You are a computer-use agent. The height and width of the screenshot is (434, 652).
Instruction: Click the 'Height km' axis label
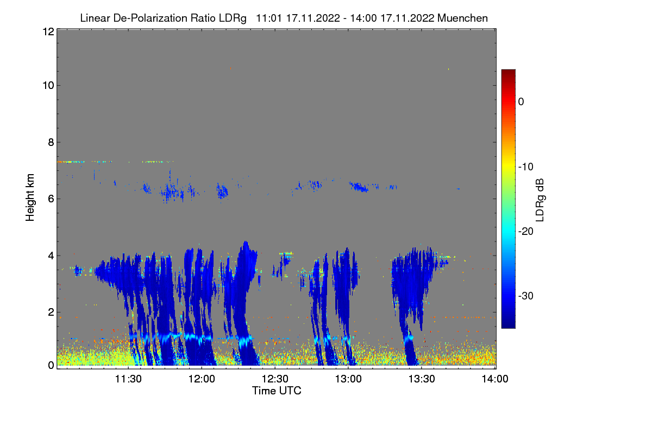tap(30, 198)
